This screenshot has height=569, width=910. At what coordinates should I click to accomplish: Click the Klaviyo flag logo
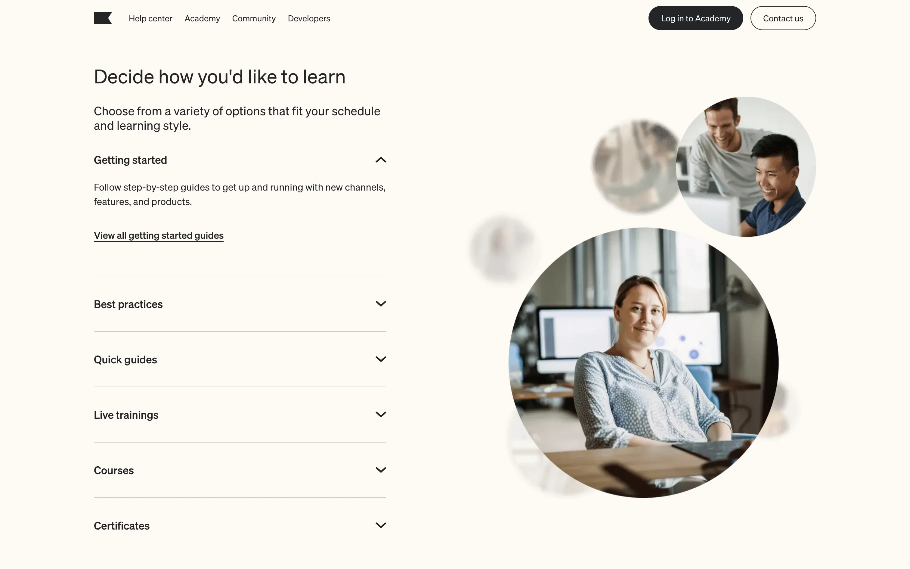pyautogui.click(x=103, y=18)
